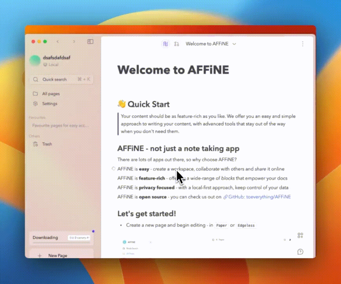Click the Let's get started! heading
Screen dimensions: 341x284
pos(147,213)
